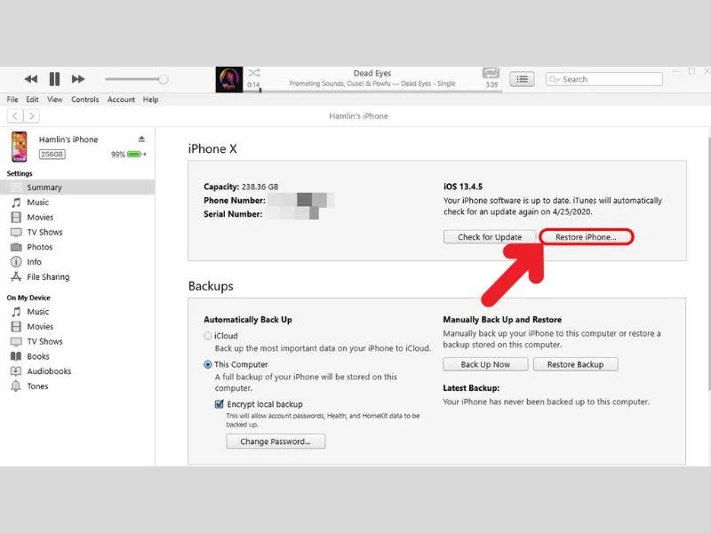Click into the Search field
711x533 pixels.
(604, 79)
